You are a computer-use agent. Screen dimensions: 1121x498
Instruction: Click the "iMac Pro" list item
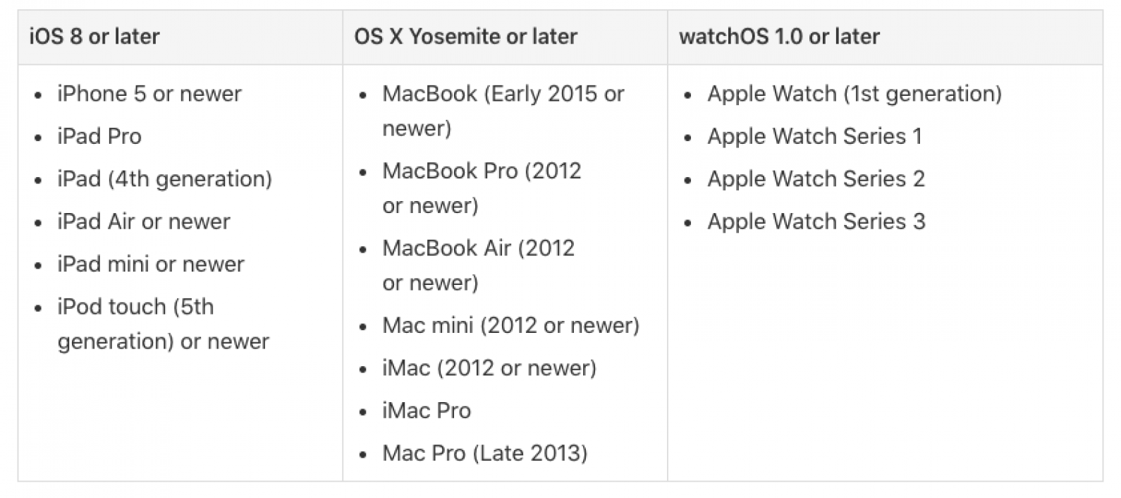pyautogui.click(x=427, y=411)
